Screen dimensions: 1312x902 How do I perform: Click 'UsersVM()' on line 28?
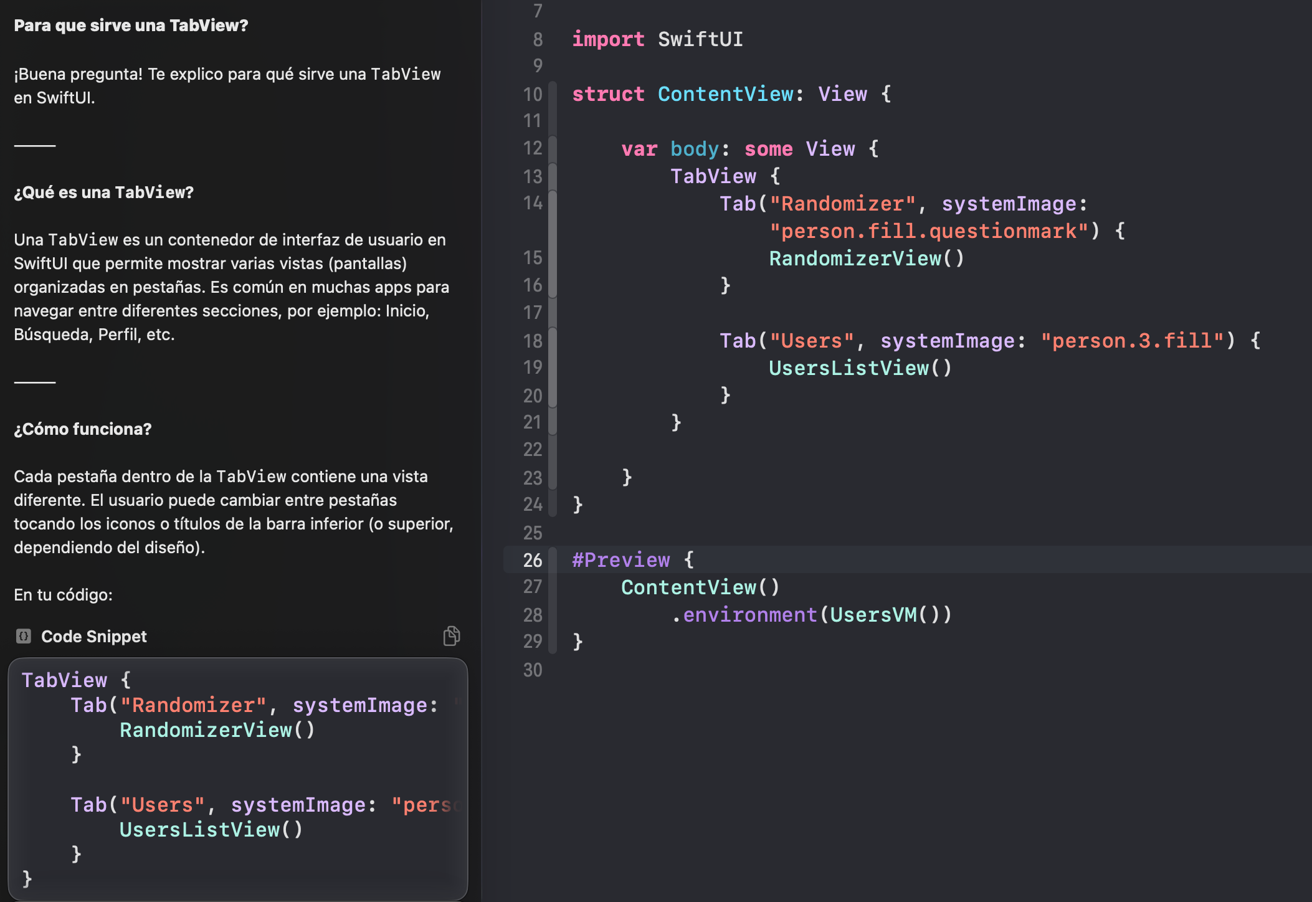pyautogui.click(x=885, y=615)
